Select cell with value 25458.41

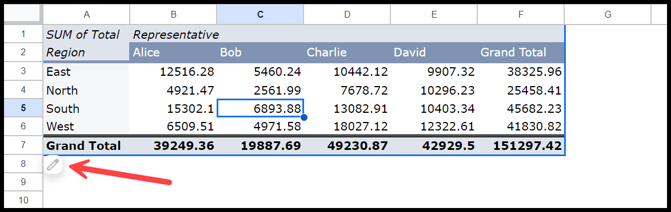coord(521,90)
